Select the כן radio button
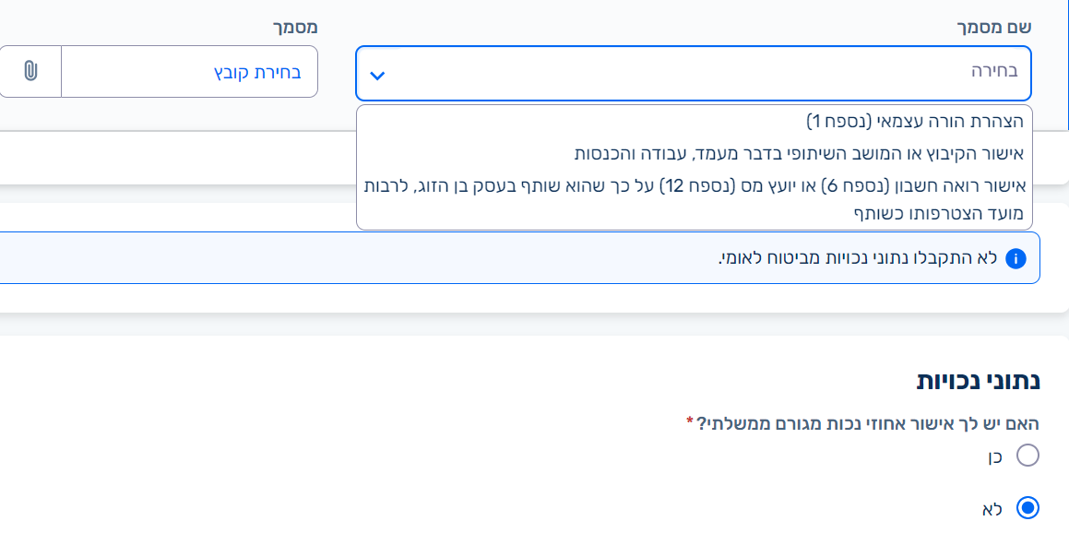This screenshot has width=1069, height=545. coord(1027,456)
